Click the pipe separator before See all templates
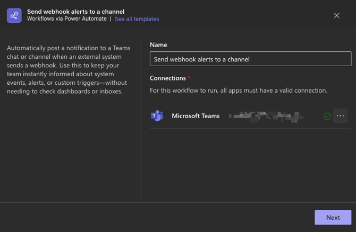 (x=111, y=19)
